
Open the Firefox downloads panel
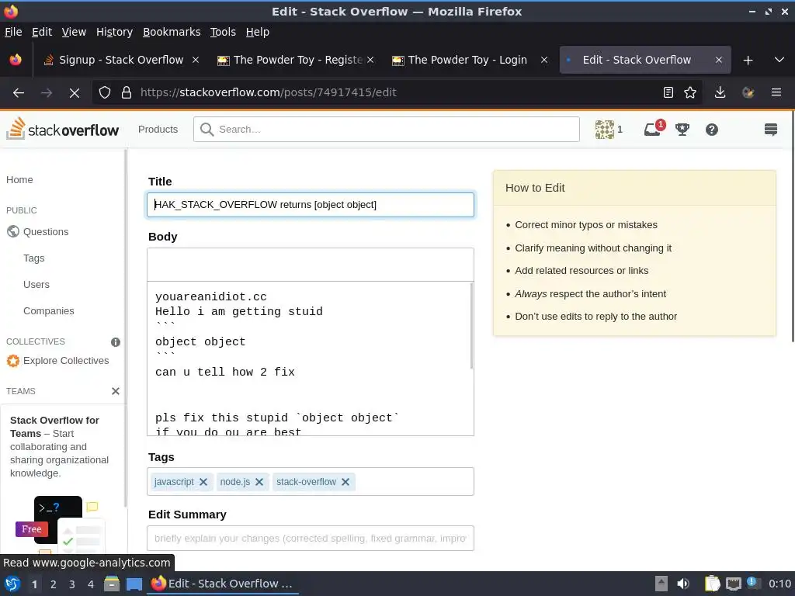(720, 93)
